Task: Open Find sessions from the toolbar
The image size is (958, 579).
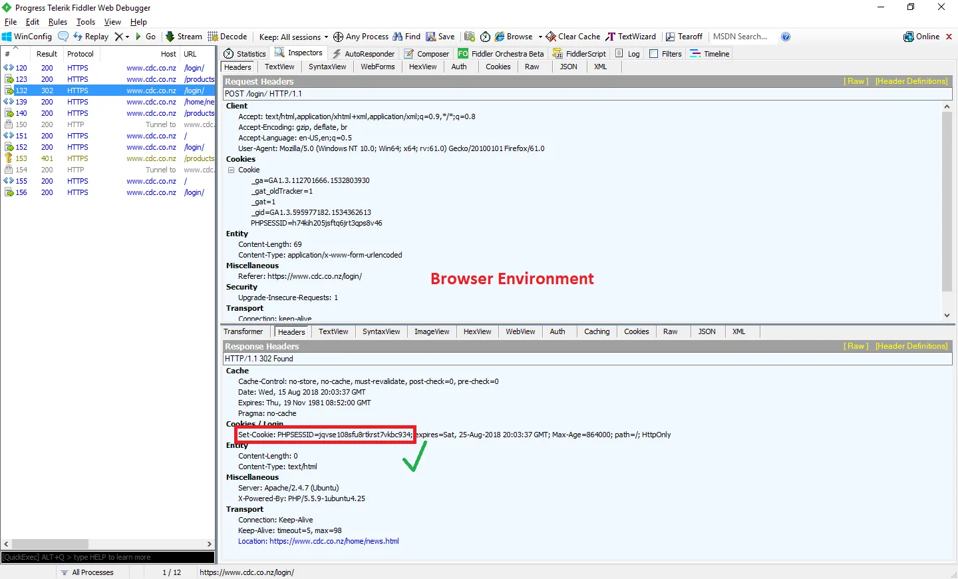Action: pos(406,37)
